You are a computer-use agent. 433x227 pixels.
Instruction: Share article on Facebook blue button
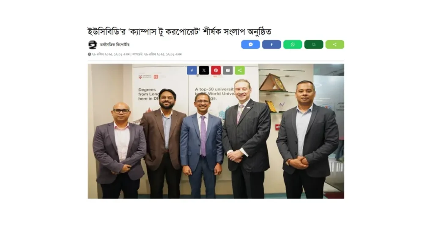pyautogui.click(x=271, y=44)
